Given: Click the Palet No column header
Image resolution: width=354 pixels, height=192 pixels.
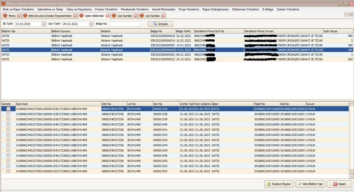Looking at the screenshot, I should (x=267, y=104).
